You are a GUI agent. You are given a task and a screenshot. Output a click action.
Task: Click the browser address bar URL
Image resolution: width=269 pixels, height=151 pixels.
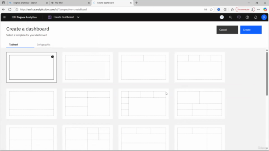[x=53, y=9]
